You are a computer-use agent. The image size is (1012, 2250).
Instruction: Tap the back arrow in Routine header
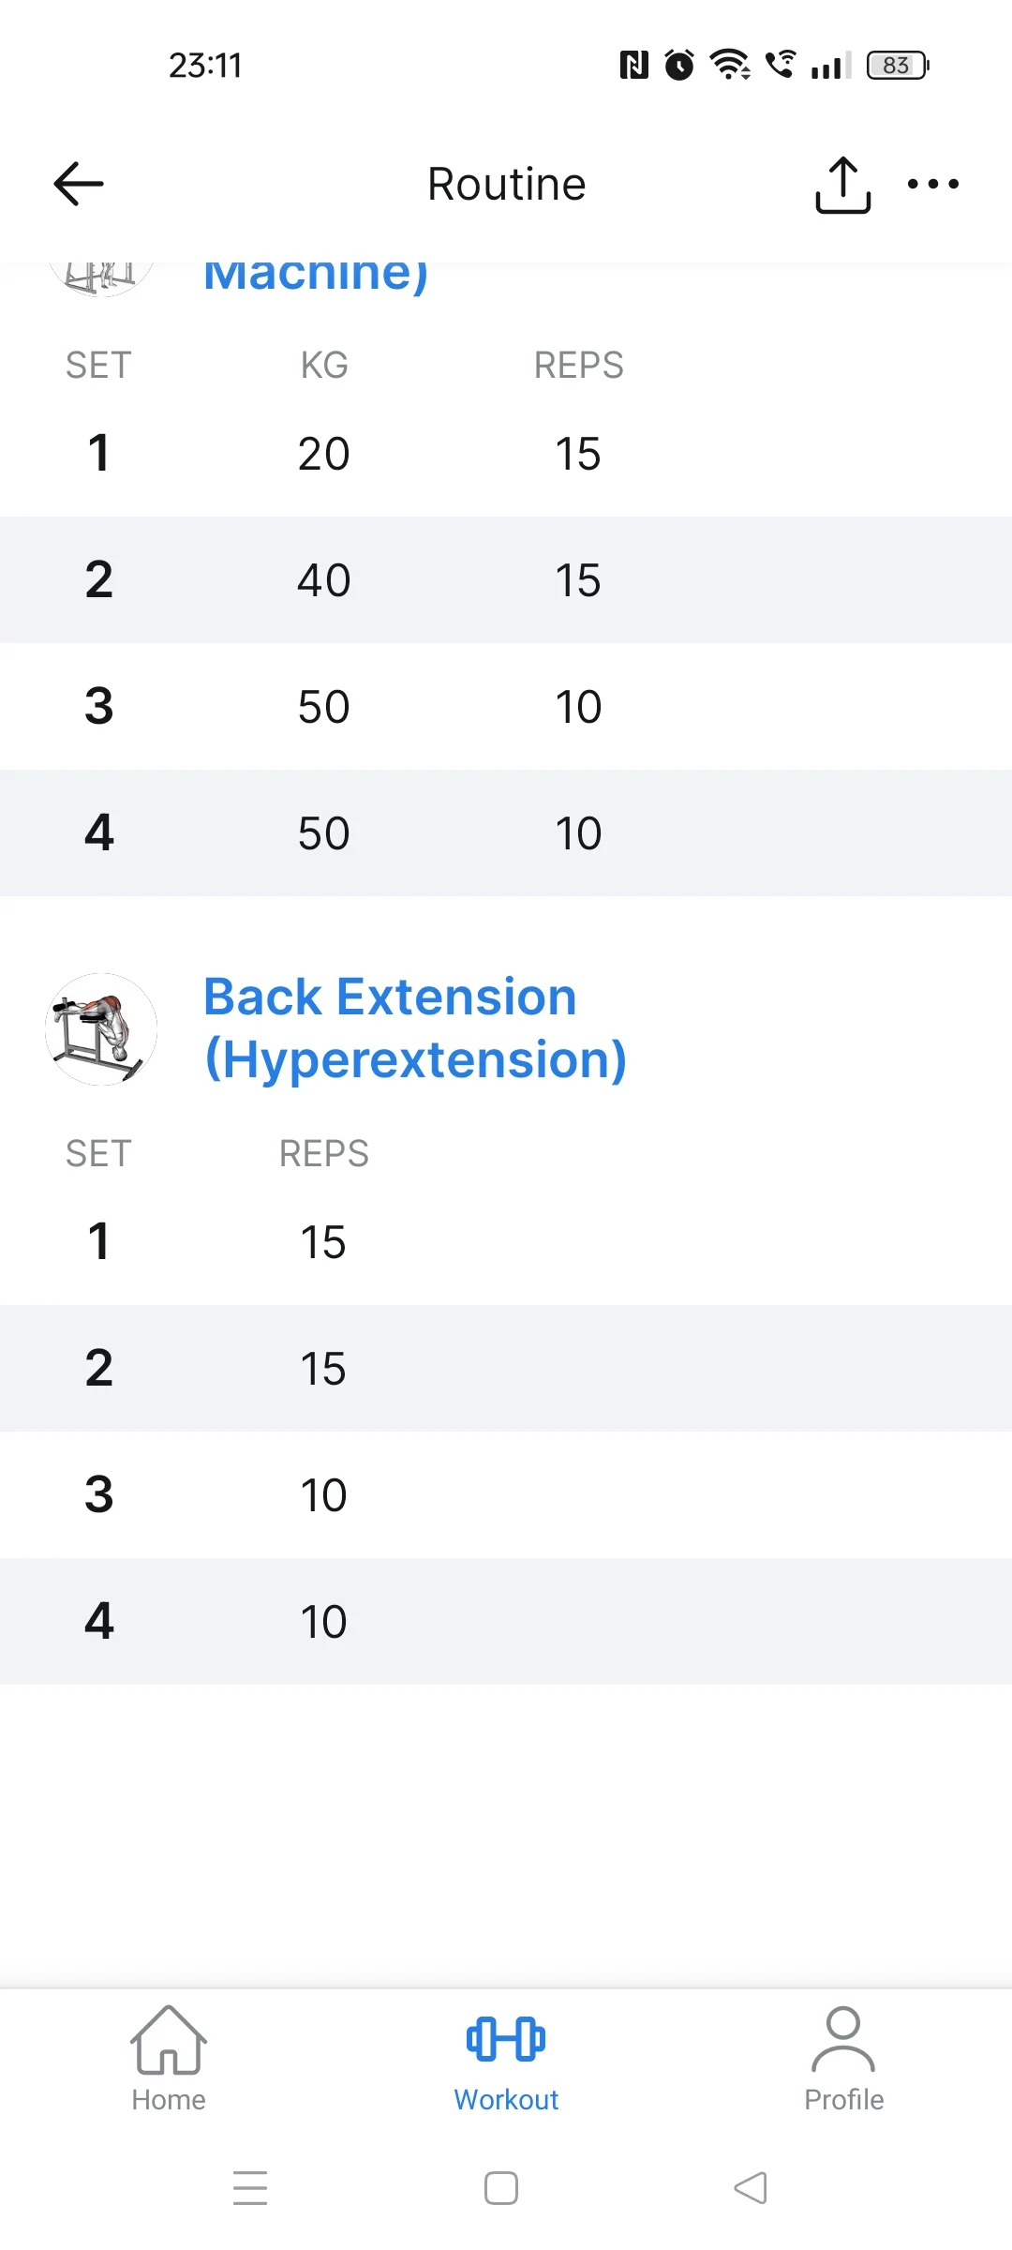tap(79, 184)
